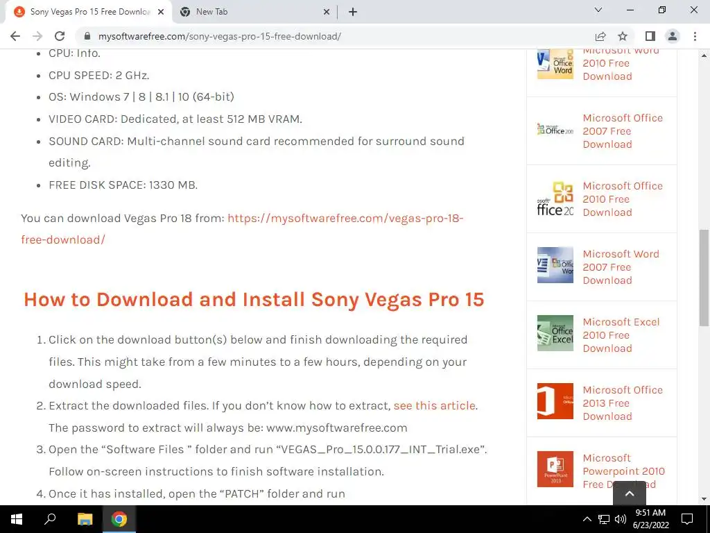Click the extract password www.mysoftwarefree.com text
The image size is (710, 533).
pos(336,428)
